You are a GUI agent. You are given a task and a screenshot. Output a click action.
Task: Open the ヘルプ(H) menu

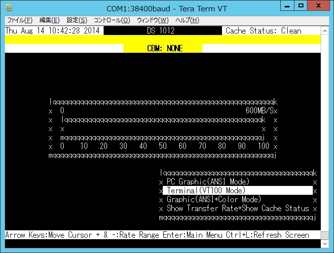click(x=187, y=20)
